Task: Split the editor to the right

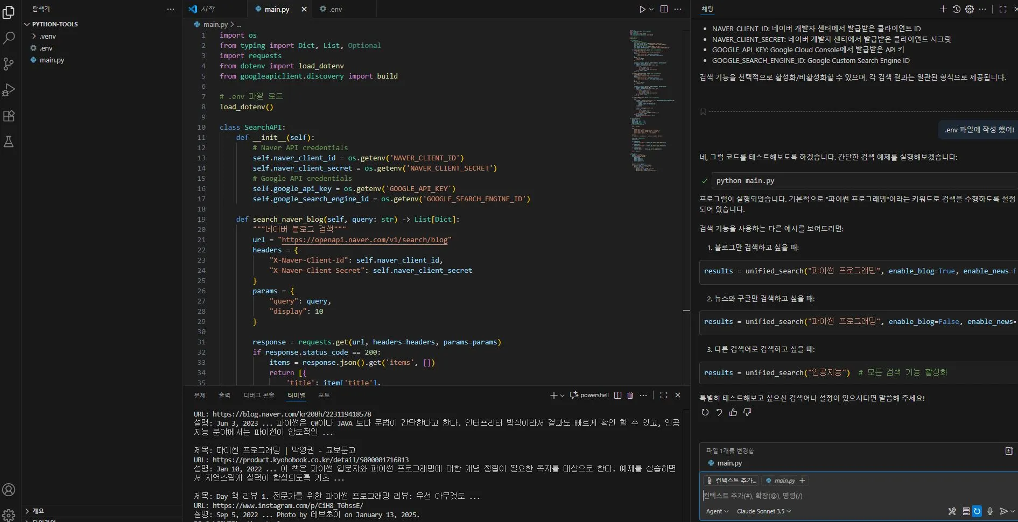Action: click(x=664, y=9)
